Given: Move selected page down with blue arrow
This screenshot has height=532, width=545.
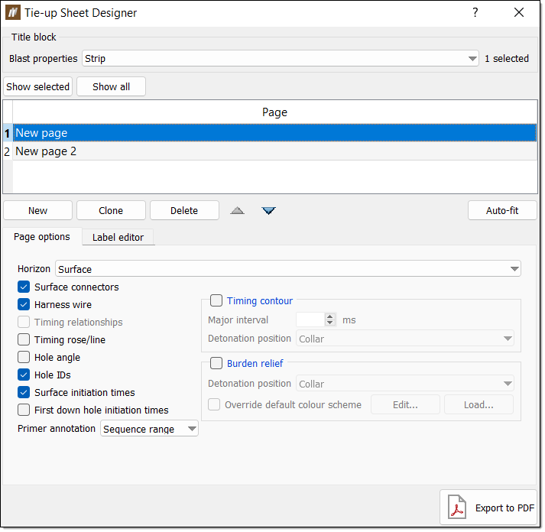Looking at the screenshot, I should [269, 211].
